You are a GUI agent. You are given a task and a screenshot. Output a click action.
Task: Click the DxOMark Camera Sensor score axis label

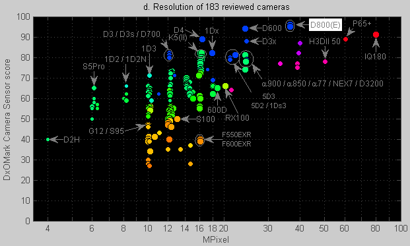tap(7, 119)
